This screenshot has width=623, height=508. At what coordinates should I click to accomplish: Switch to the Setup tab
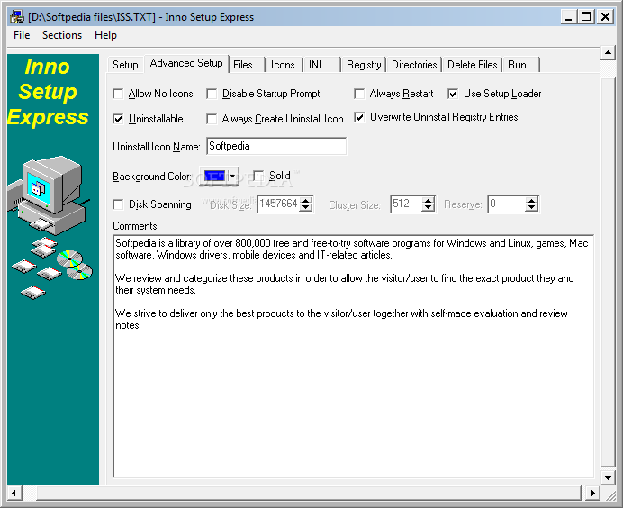tap(125, 64)
